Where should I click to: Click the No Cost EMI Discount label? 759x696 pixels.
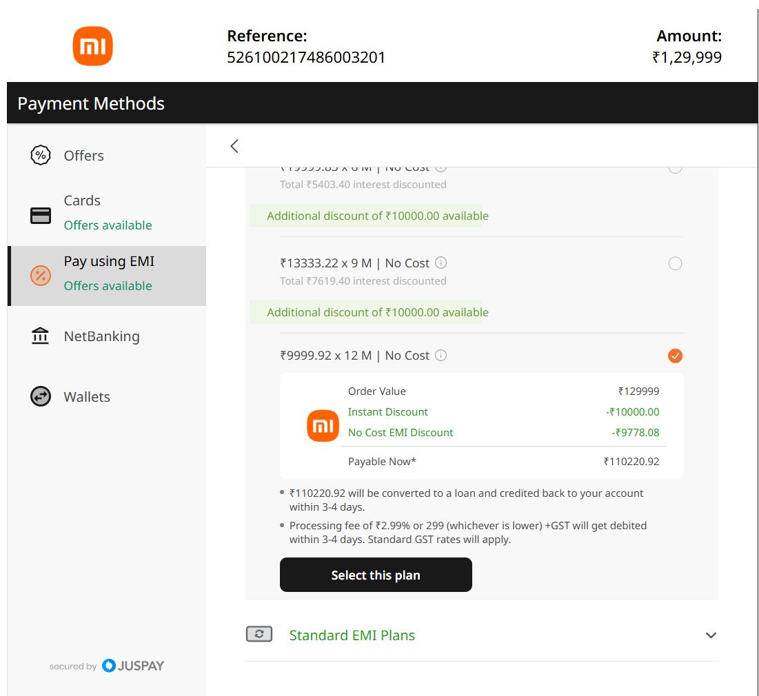(401, 433)
